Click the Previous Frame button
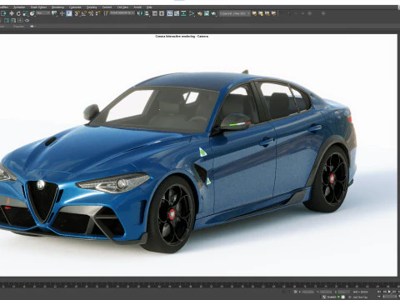 point(385,292)
